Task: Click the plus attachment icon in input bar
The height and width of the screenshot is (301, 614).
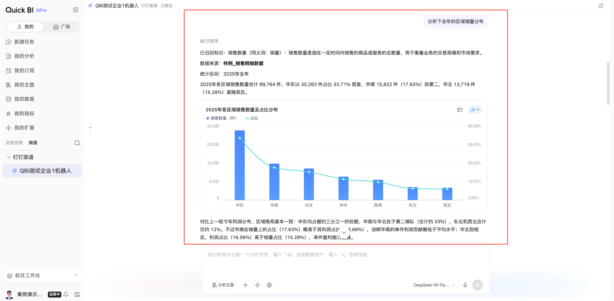Action: [x=245, y=285]
